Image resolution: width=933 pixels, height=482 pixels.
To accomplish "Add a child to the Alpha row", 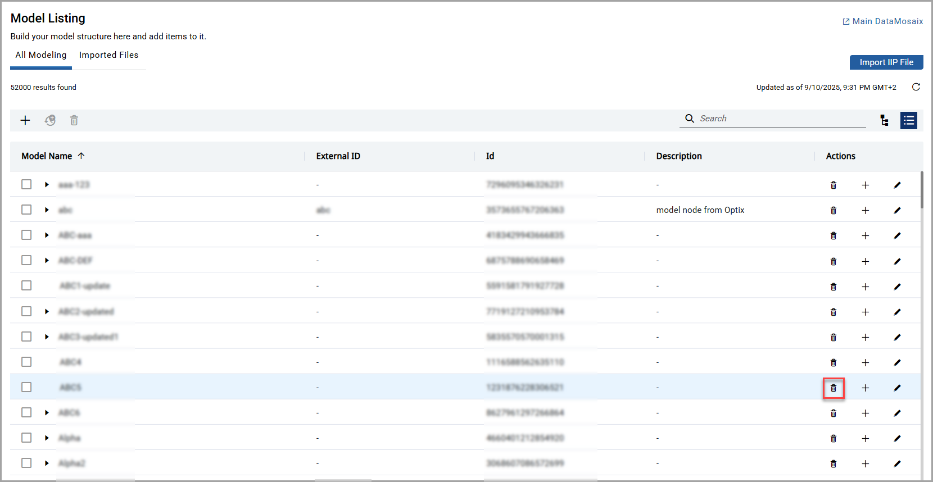I will coord(865,439).
